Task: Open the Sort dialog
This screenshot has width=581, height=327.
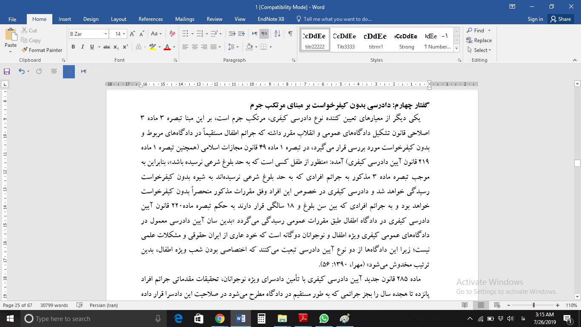Action: click(x=277, y=32)
